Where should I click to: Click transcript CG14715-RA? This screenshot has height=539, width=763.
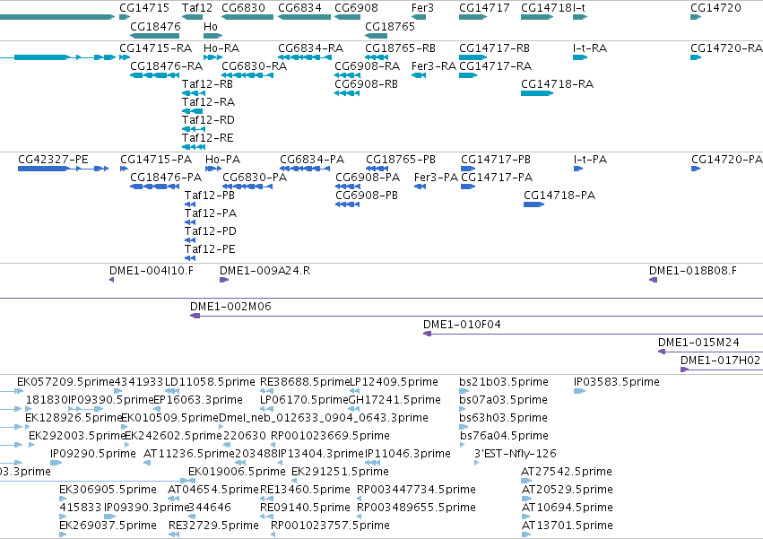155,48
